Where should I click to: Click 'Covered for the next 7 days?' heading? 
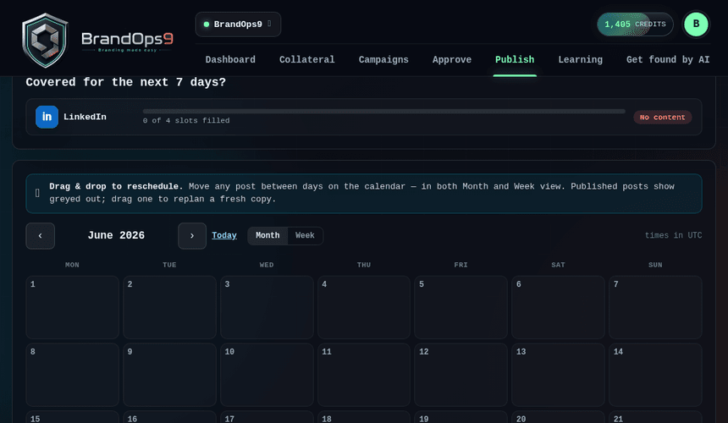tap(126, 82)
